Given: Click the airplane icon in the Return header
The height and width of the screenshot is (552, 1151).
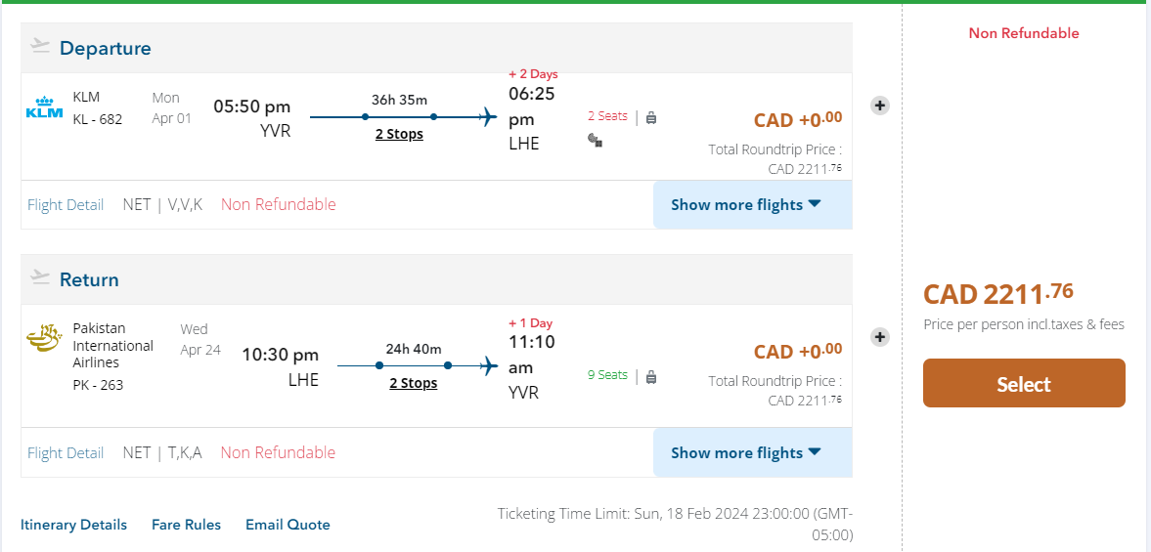Looking at the screenshot, I should click(x=40, y=277).
